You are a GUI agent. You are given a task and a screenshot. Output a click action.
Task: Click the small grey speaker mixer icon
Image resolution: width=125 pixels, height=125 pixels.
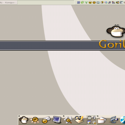94,117
